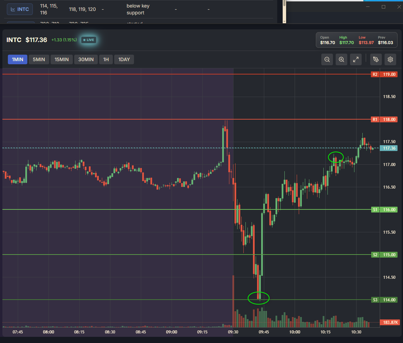This screenshot has width=403, height=343.
Task: Click the zoom in magnifier icon
Action: (x=341, y=59)
